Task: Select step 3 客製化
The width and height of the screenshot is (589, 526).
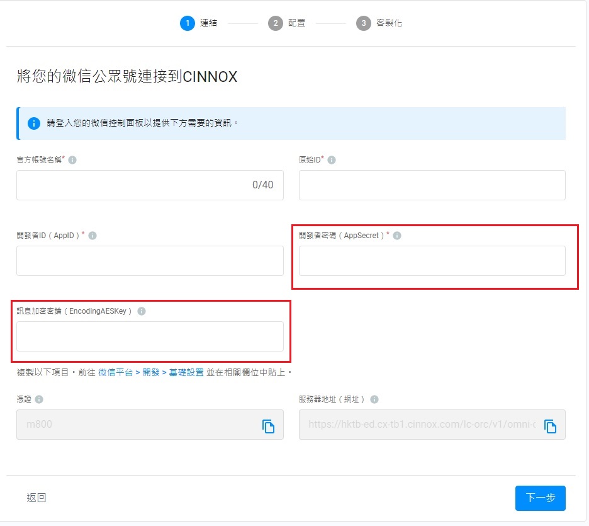Action: (x=379, y=23)
